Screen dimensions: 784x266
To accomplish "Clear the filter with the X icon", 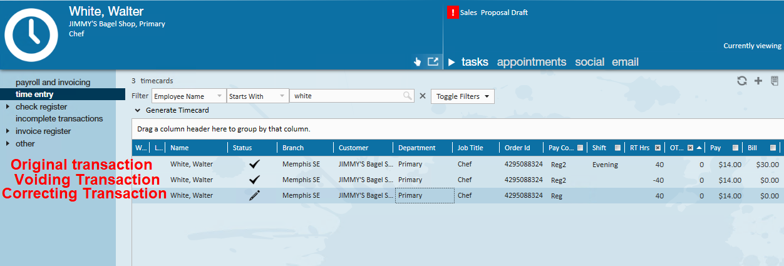I will click(422, 96).
